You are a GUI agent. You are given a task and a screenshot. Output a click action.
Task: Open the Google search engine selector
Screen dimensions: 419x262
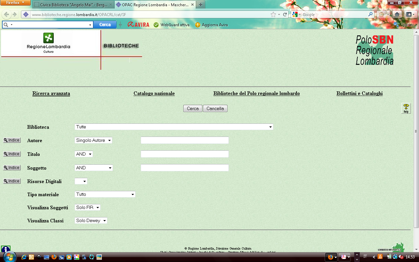(x=296, y=14)
